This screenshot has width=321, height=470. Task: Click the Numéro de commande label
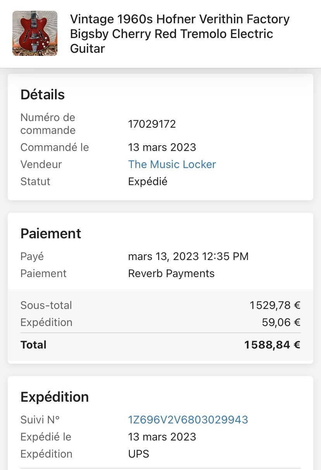tap(48, 124)
